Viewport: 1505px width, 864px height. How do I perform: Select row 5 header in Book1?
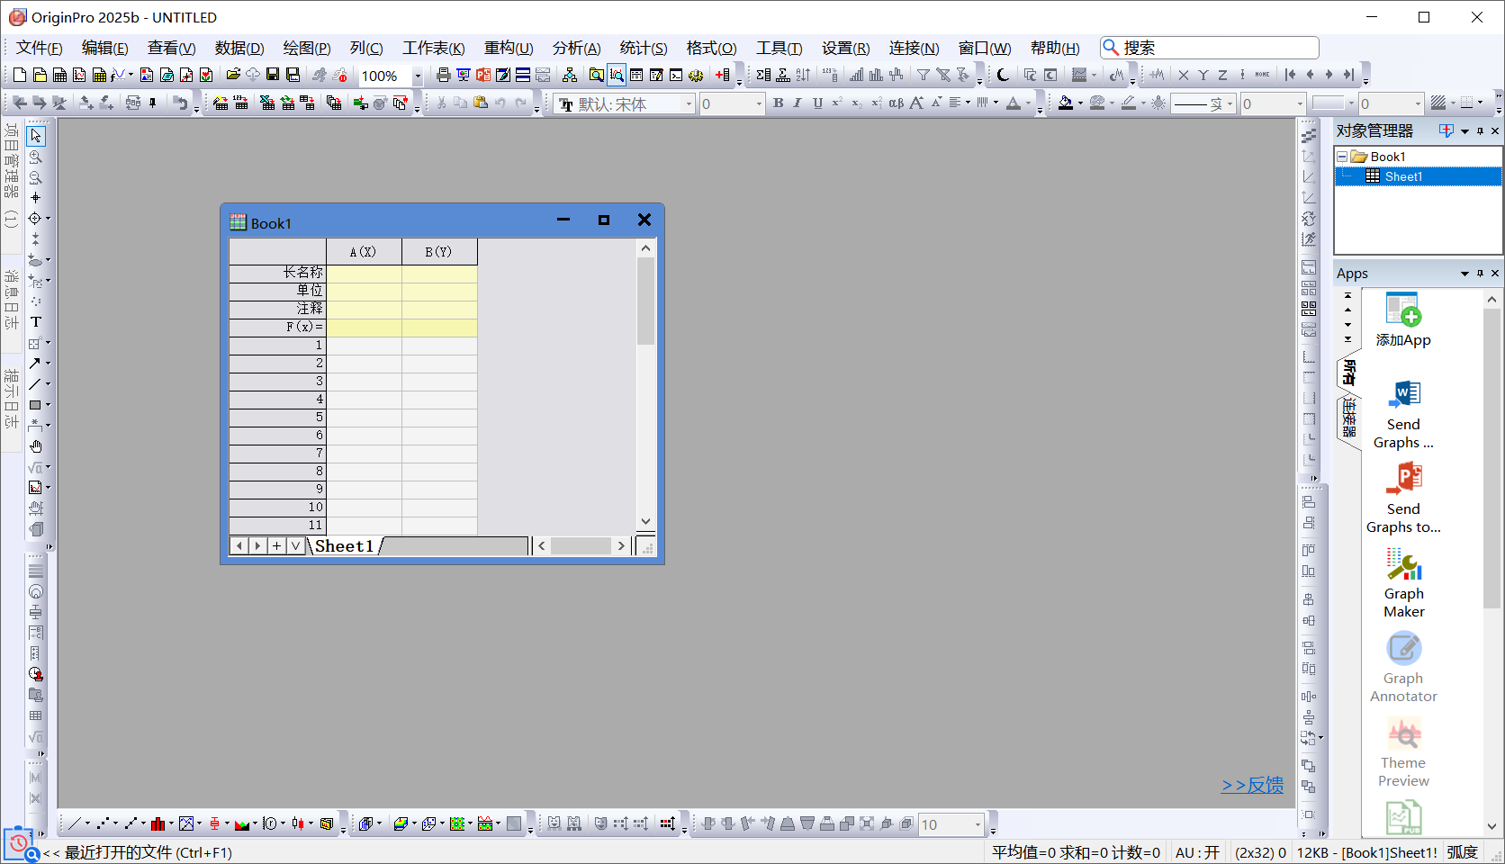(278, 418)
